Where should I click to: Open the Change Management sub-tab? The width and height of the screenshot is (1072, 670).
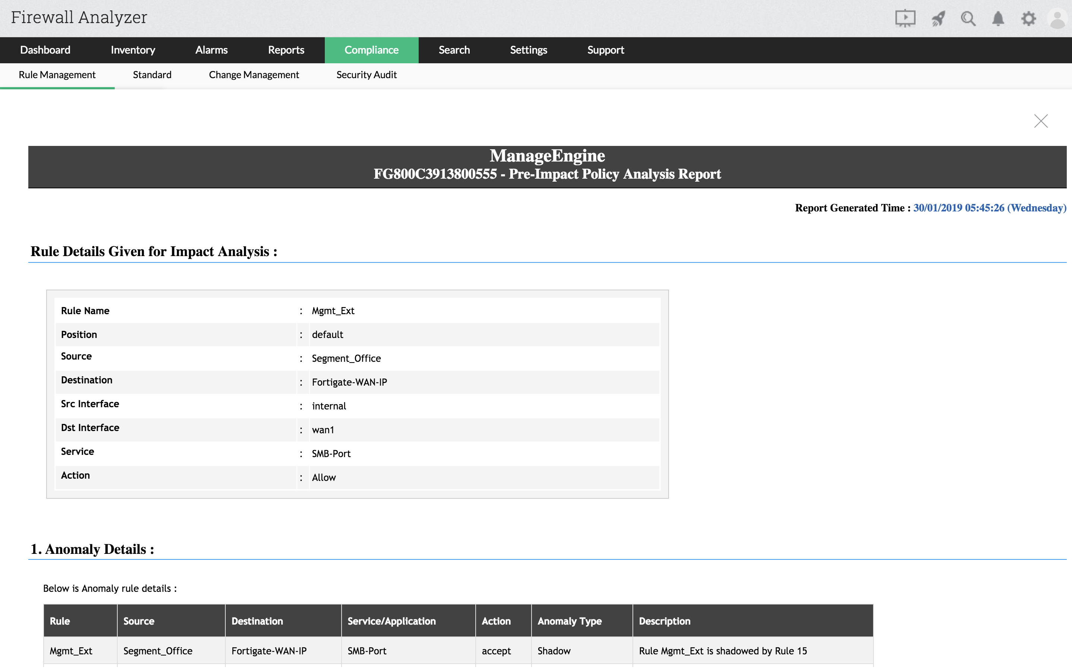[x=254, y=75]
